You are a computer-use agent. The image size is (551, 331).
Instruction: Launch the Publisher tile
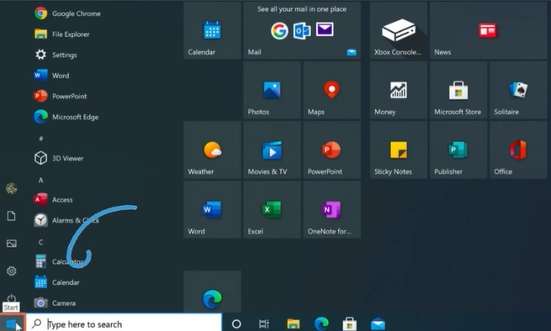458,150
